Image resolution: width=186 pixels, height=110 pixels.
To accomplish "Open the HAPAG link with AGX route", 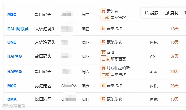I will pyautogui.click(x=15, y=71).
